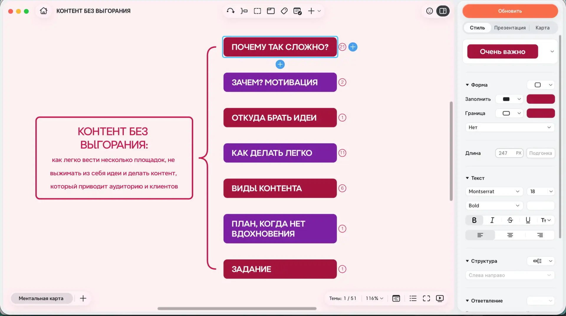
Task: Click the orange Обновить button
Action: coord(510,11)
